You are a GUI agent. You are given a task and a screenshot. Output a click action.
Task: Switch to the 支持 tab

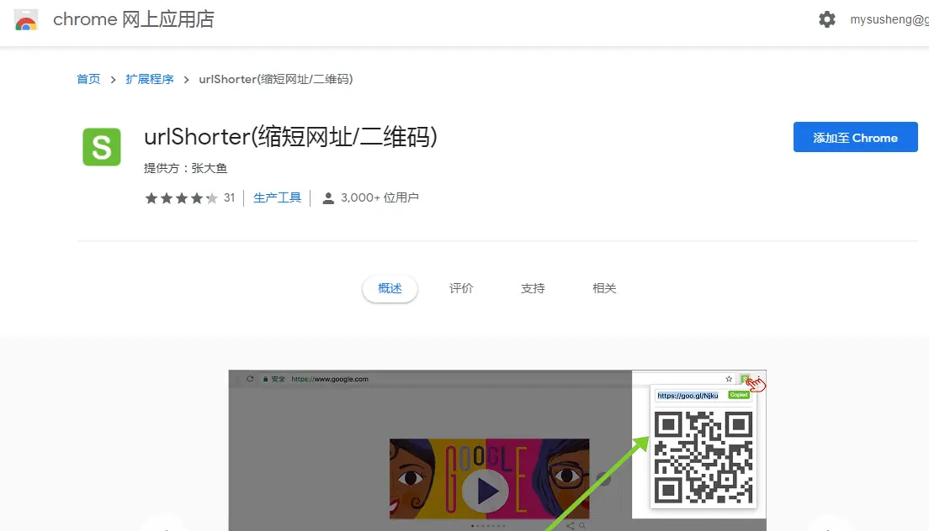click(533, 288)
